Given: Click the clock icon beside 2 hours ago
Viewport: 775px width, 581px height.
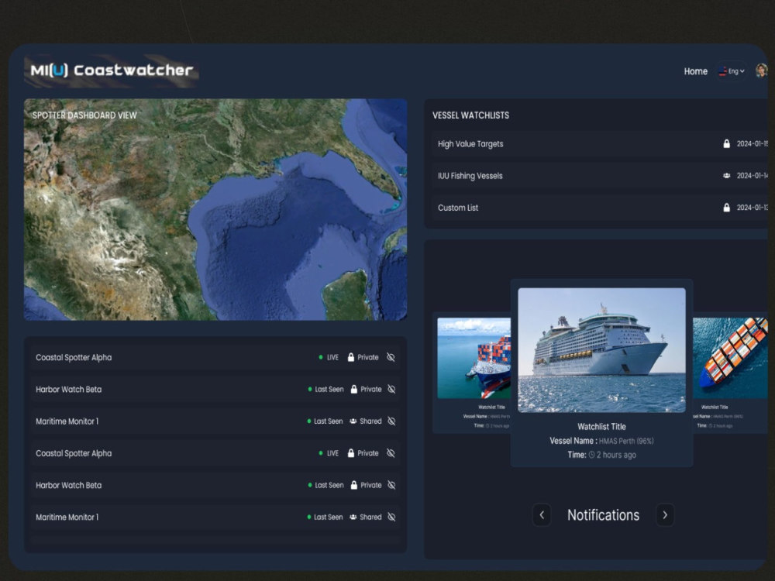Looking at the screenshot, I should (x=591, y=455).
